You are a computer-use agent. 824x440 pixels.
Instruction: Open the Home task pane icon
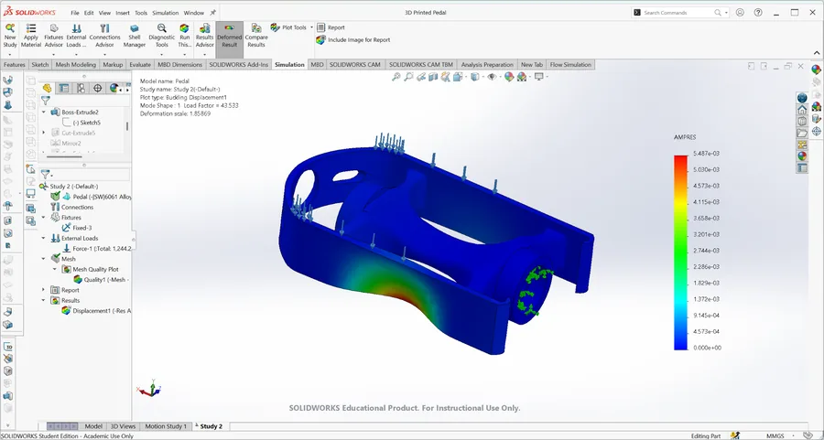click(x=802, y=110)
